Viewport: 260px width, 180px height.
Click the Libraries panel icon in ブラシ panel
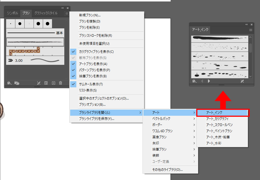point(17,83)
